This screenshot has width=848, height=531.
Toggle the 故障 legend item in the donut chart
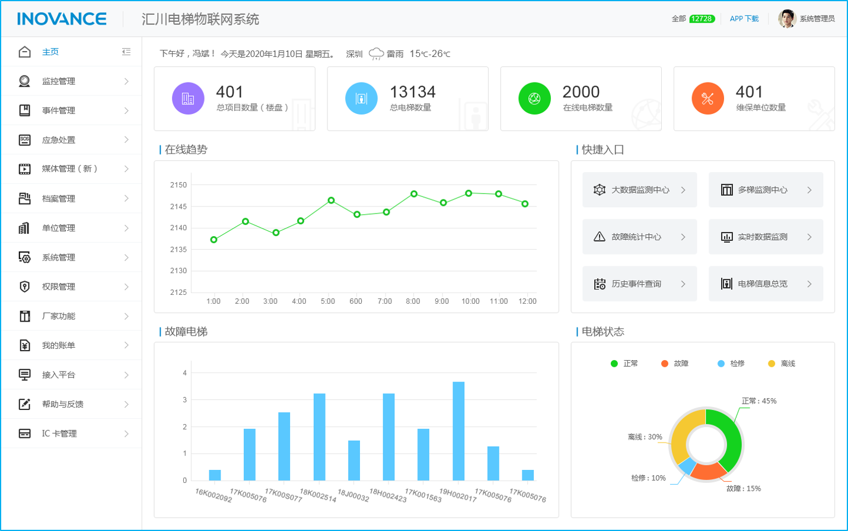click(x=675, y=364)
